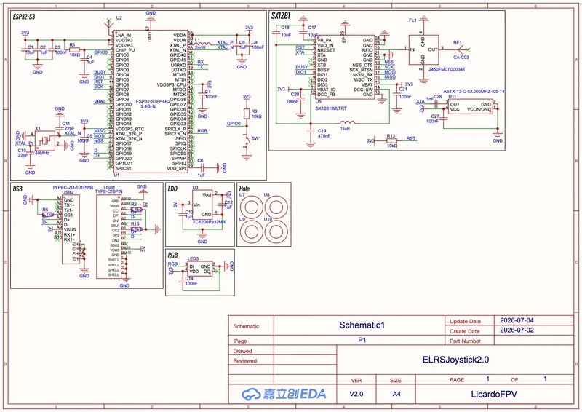
Task: Select the RF1 antenna connector symbol
Action: (x=463, y=49)
